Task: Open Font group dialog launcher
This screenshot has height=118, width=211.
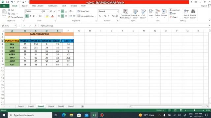Action: tap(55, 21)
